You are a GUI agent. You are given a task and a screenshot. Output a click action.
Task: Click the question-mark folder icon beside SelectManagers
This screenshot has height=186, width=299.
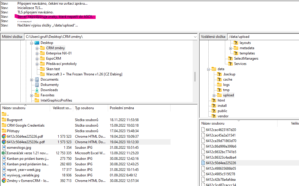pos(230,59)
